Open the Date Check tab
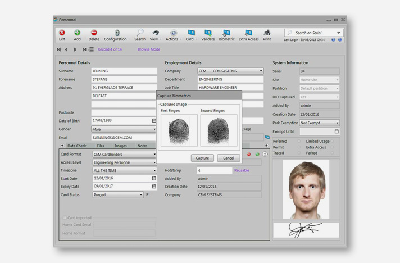Image resolution: width=400 pixels, height=263 pixels. (77, 146)
